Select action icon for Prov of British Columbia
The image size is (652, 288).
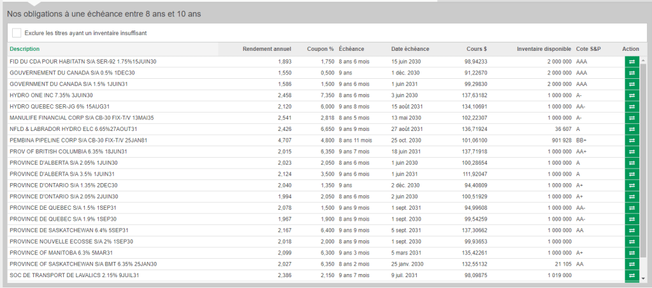(631, 152)
